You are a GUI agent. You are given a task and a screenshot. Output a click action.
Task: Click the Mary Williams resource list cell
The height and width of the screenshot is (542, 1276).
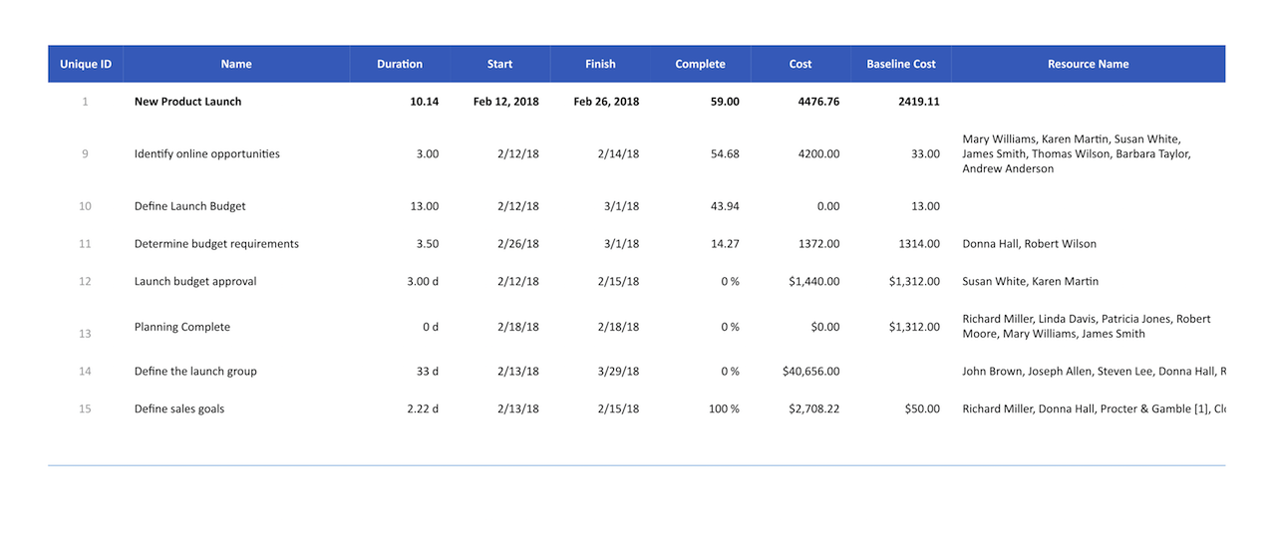pyautogui.click(x=1077, y=154)
